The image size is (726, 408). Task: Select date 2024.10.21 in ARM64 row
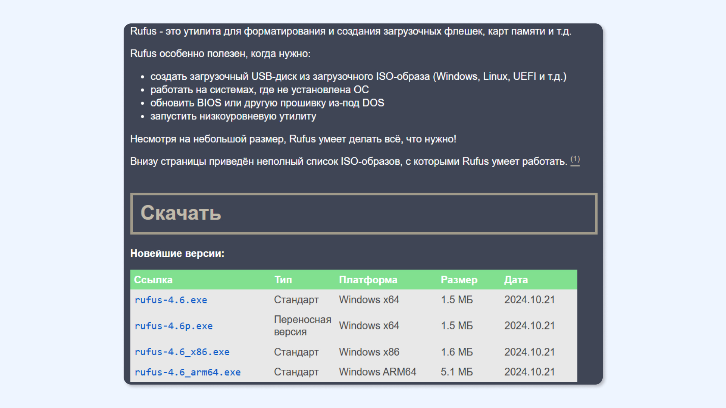(x=529, y=372)
